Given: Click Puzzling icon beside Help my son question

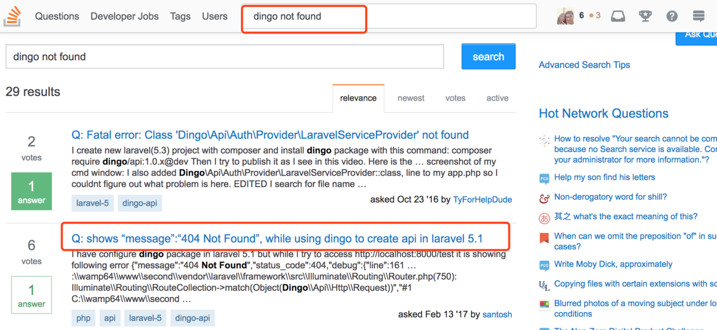Looking at the screenshot, I should (x=544, y=179).
